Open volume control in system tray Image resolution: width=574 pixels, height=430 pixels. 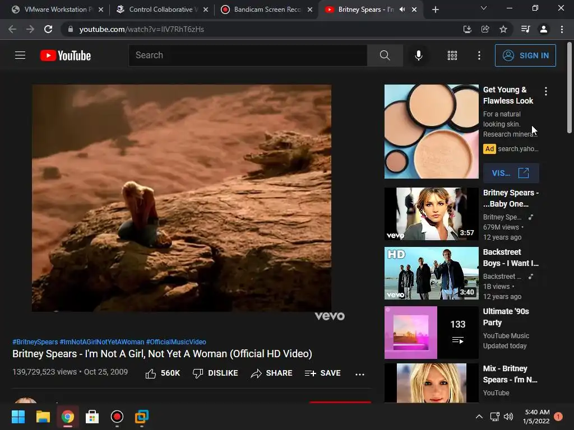coord(508,417)
